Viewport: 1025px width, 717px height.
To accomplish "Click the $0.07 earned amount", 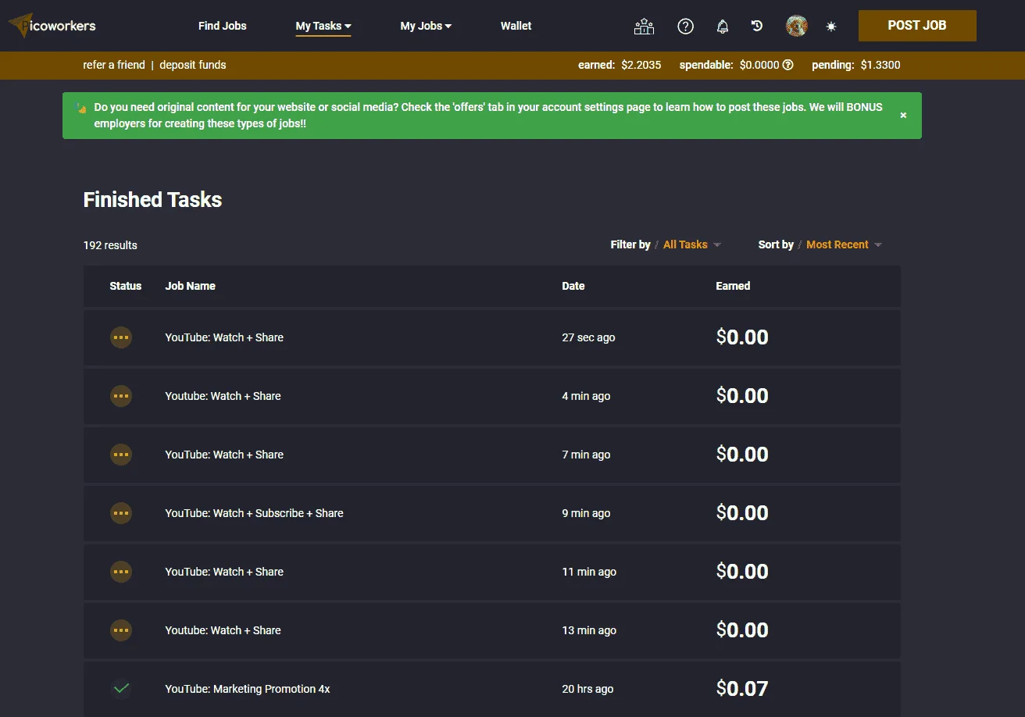I will click(742, 688).
